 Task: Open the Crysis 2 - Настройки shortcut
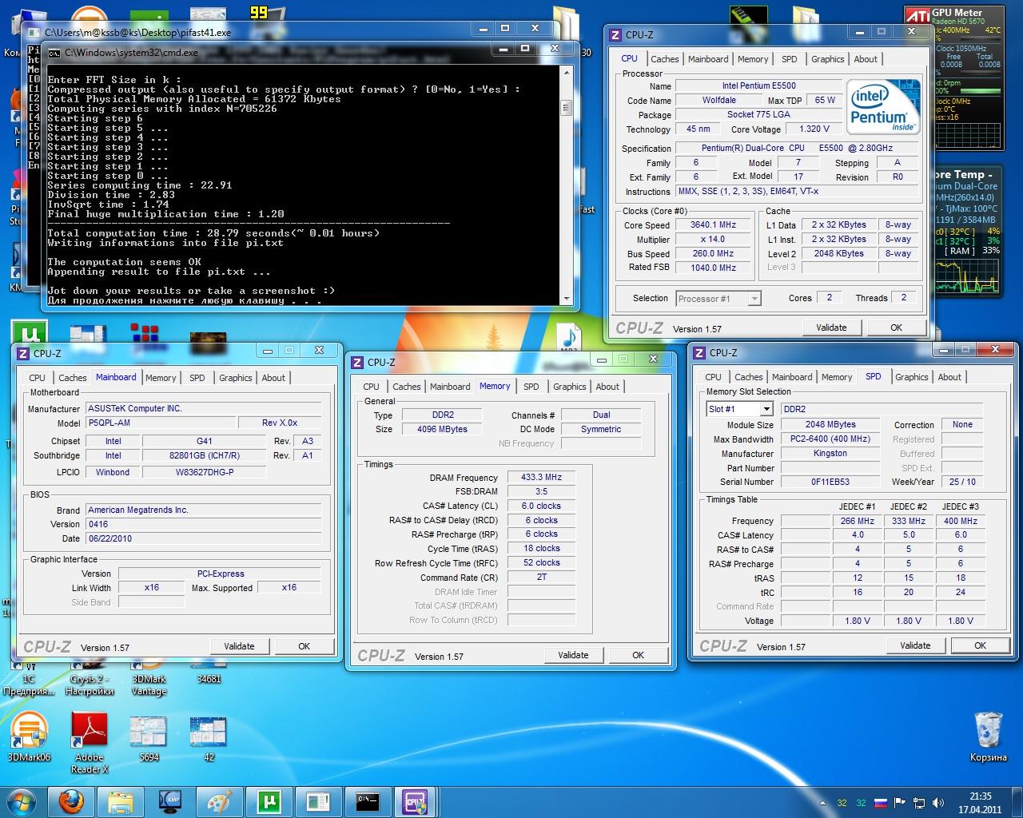[x=90, y=676]
